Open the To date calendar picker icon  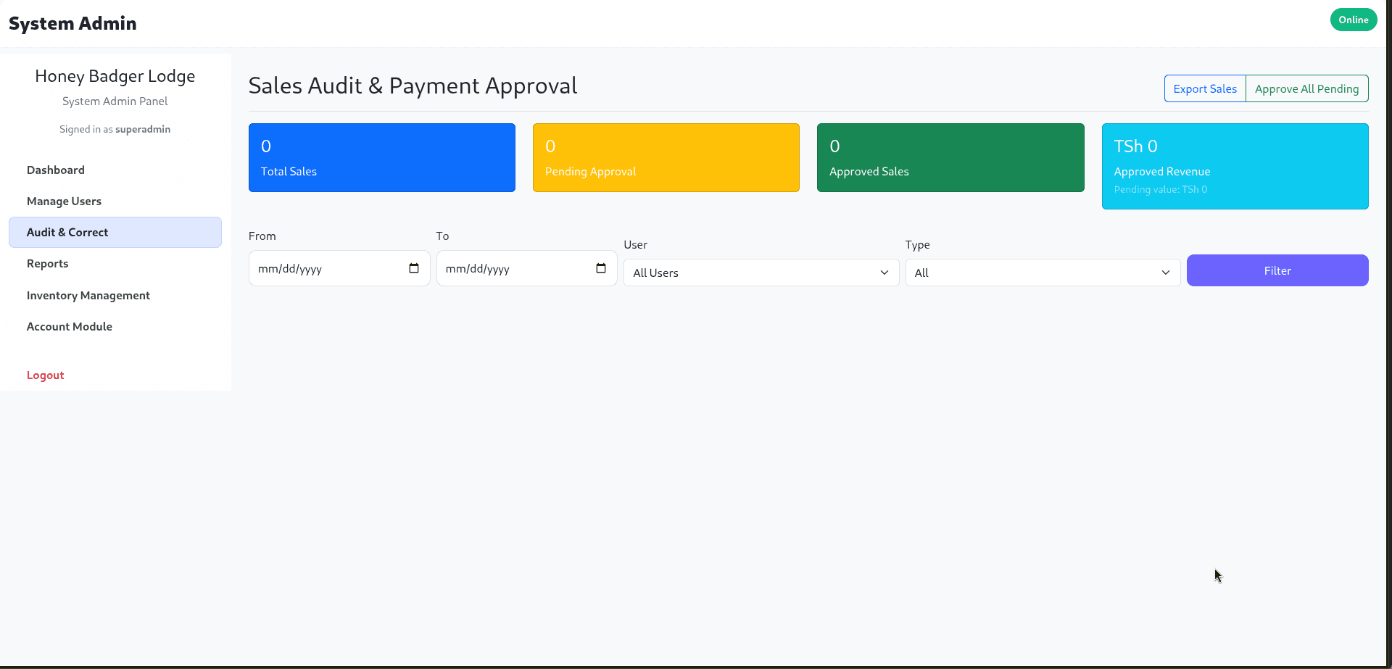tap(601, 268)
